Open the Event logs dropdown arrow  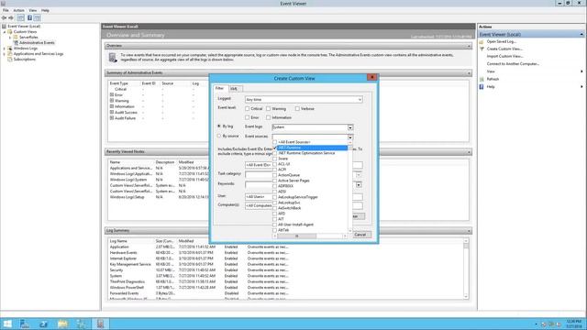[350, 127]
